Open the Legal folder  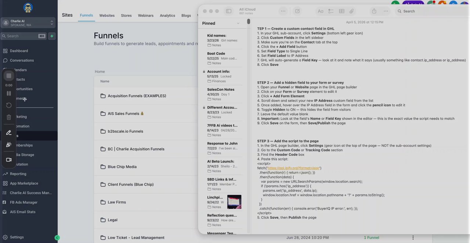point(113,220)
